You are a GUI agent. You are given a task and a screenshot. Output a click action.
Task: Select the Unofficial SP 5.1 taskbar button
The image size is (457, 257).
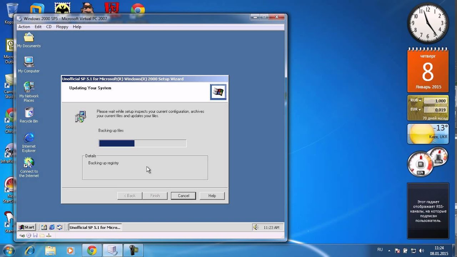point(95,227)
